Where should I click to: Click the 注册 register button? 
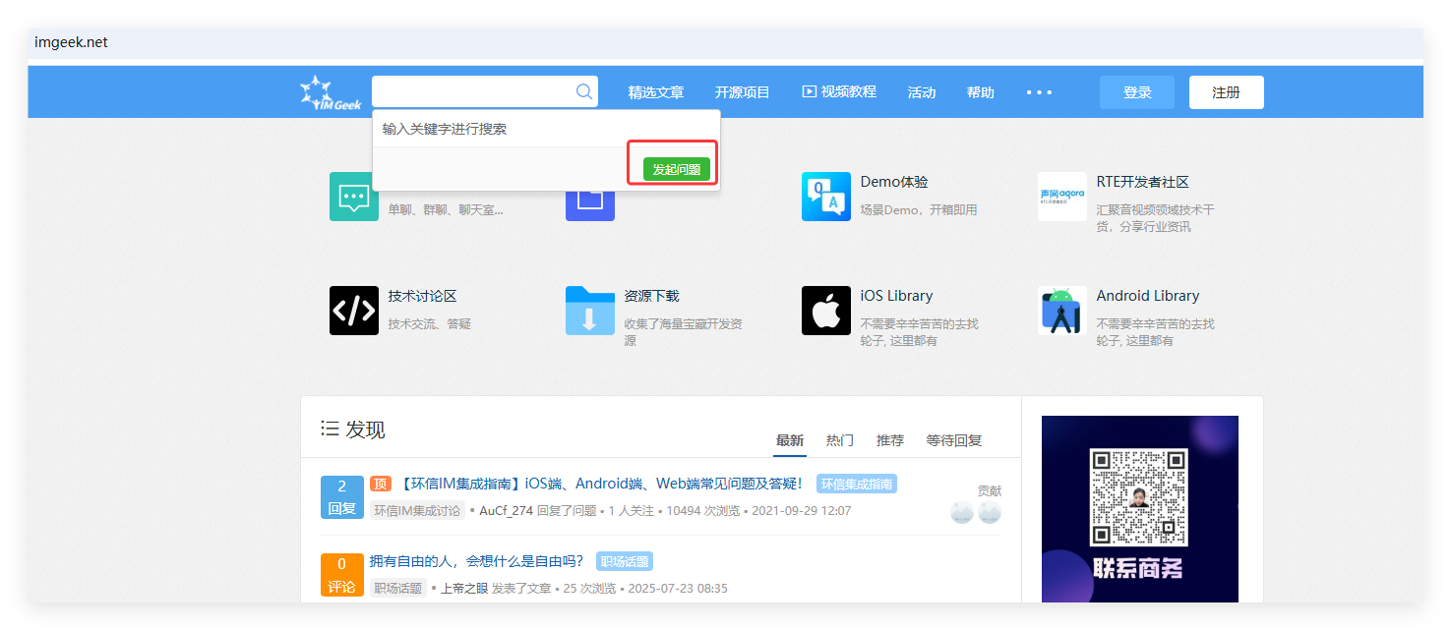(1226, 92)
